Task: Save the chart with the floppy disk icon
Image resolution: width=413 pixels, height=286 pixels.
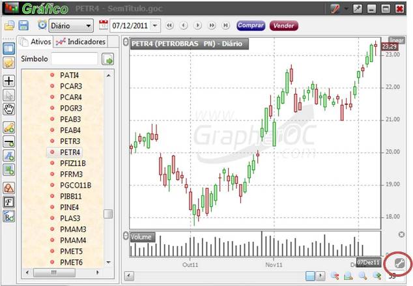Action: [x=23, y=25]
